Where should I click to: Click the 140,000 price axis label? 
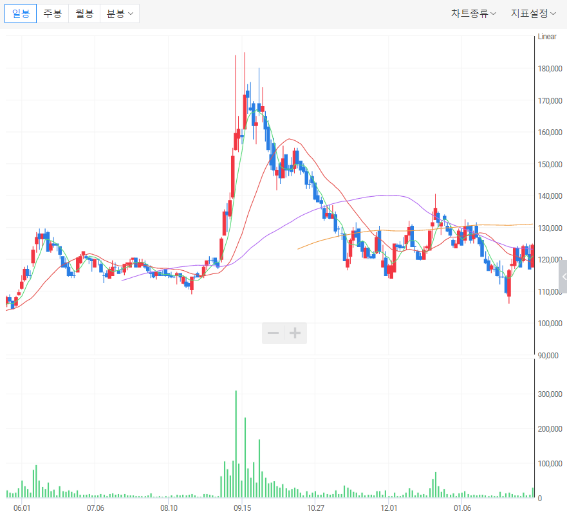550,196
